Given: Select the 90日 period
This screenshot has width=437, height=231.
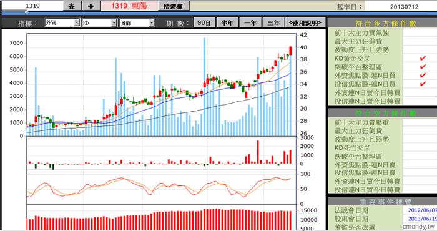Looking at the screenshot, I should [204, 22].
